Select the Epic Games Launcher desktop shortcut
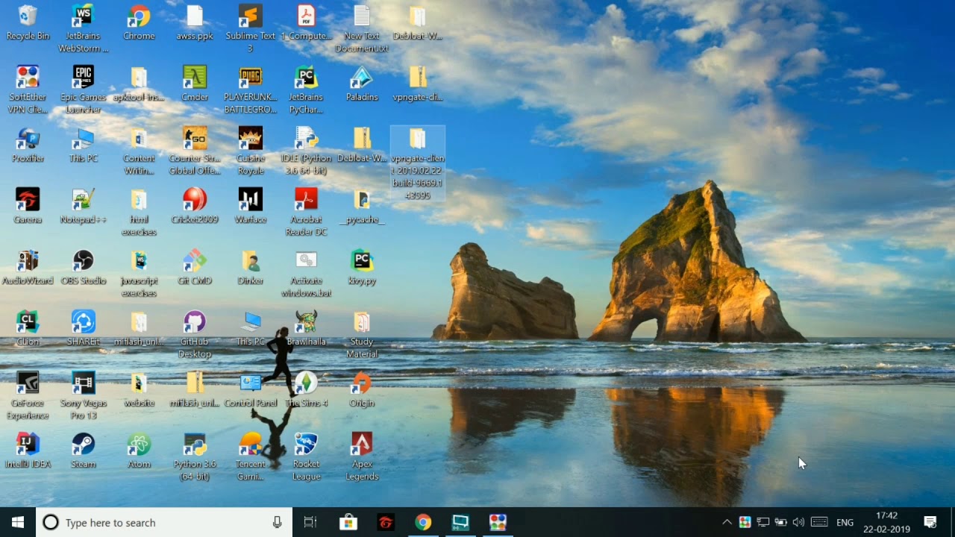The height and width of the screenshot is (537, 955). [83, 89]
